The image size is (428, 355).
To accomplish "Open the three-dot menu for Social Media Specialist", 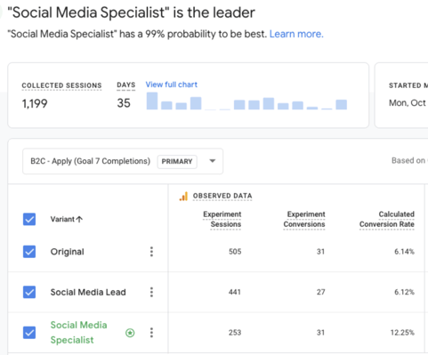I will 151,333.
